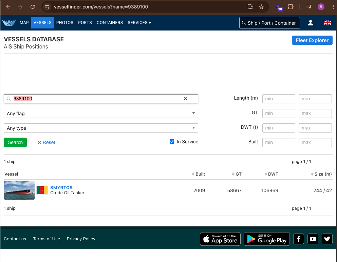Click the GT max field
337x262 pixels.
pyautogui.click(x=315, y=113)
